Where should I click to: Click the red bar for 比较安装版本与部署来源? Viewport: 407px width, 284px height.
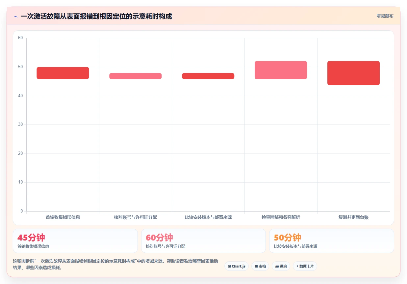point(208,76)
